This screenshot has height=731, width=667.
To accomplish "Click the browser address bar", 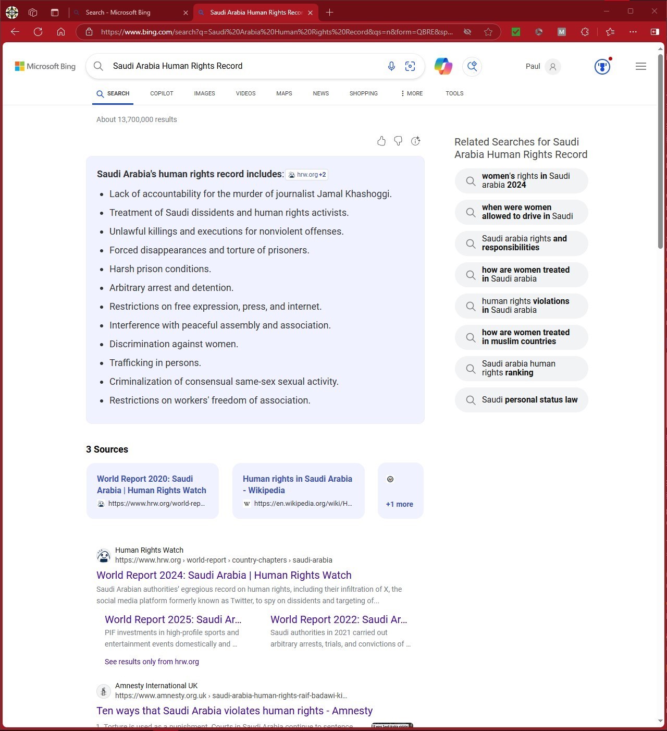I will click(x=276, y=32).
